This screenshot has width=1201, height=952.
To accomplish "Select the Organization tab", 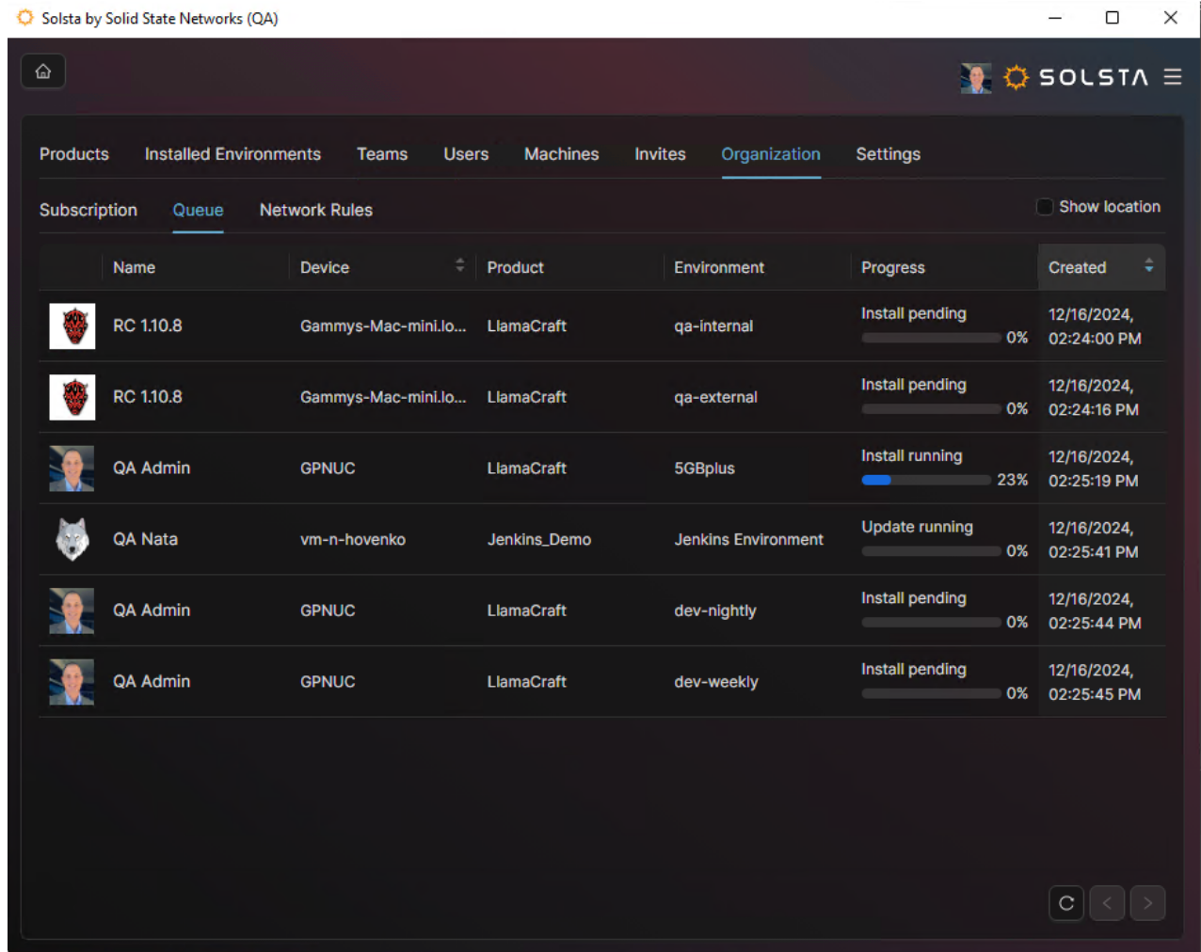I will 771,154.
